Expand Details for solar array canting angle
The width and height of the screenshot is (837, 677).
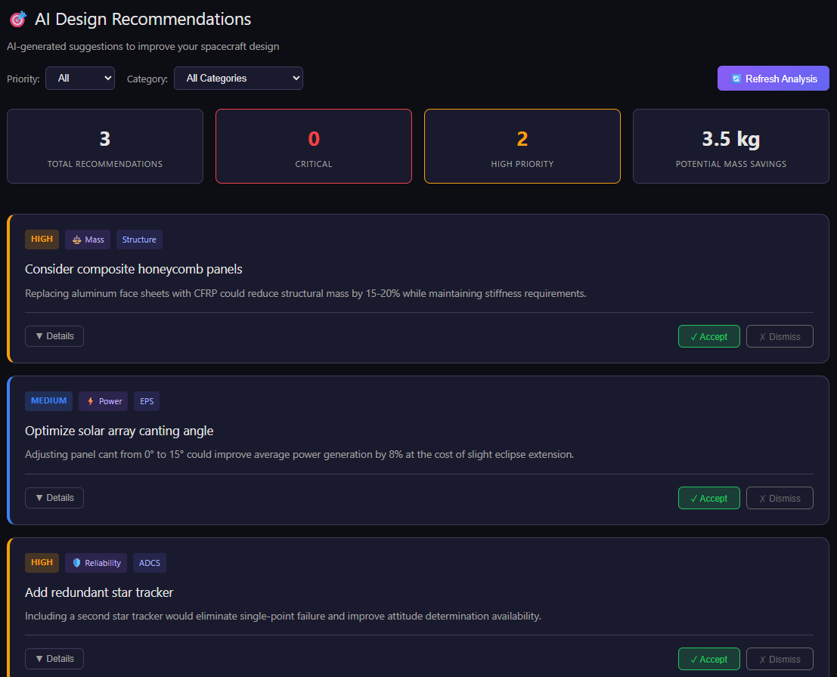tap(54, 498)
